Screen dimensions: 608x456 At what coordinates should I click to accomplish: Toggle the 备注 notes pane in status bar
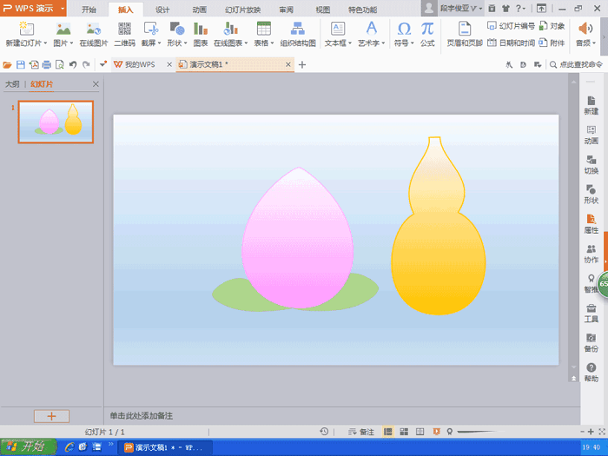point(360,432)
